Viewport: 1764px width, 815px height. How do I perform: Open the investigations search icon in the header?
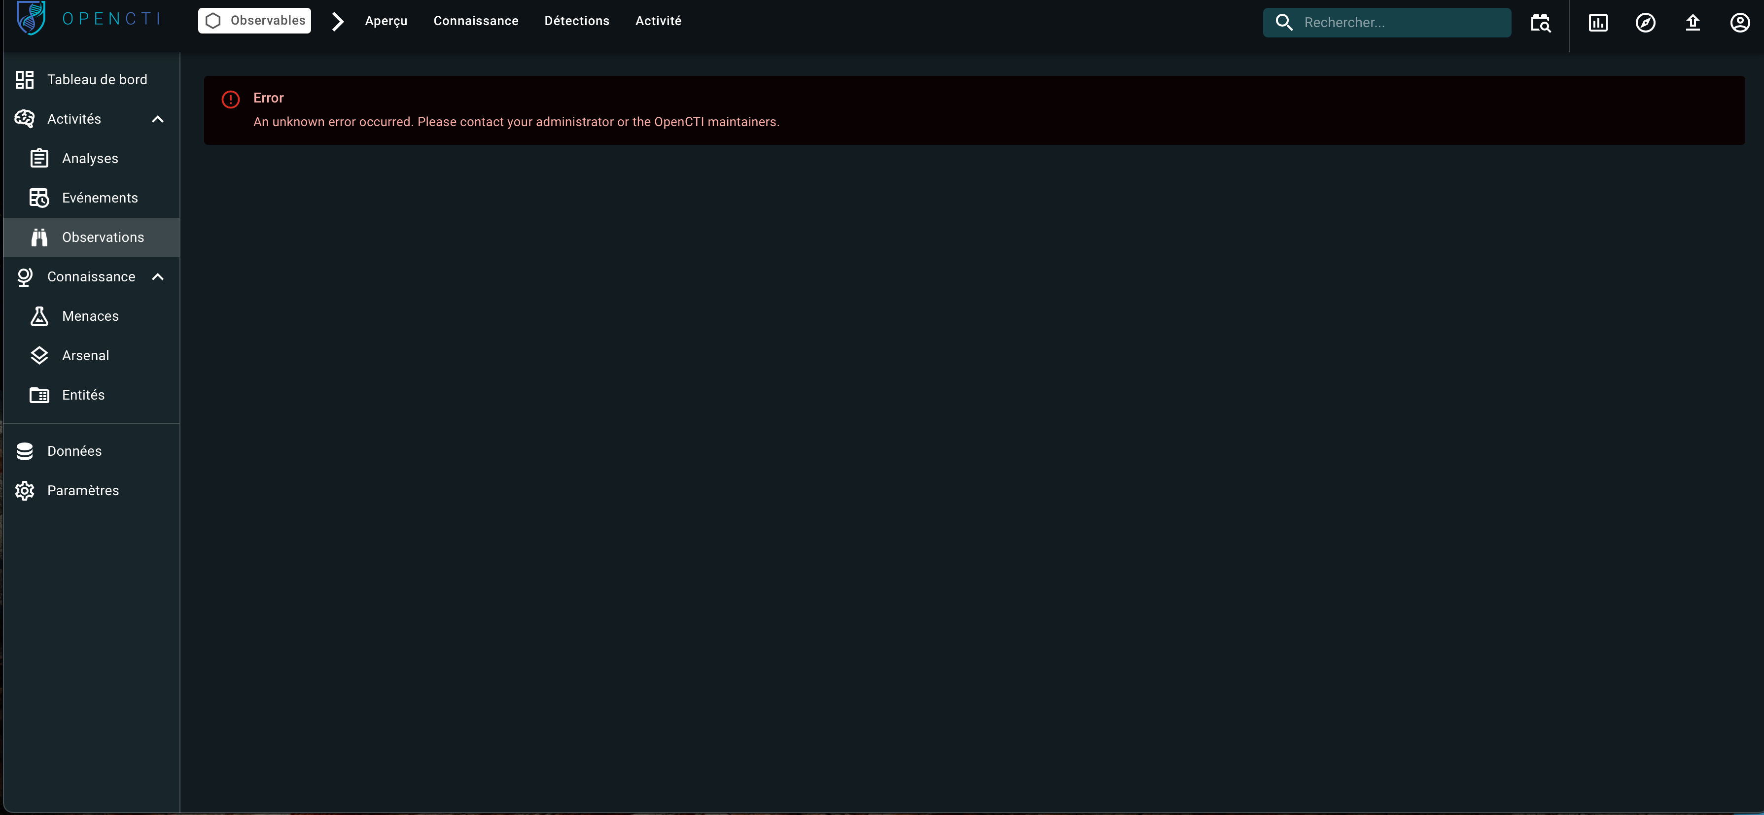1541,22
